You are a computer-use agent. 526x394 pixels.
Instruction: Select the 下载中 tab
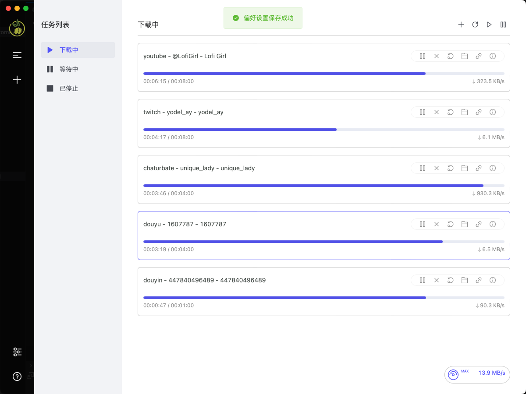[x=78, y=50]
